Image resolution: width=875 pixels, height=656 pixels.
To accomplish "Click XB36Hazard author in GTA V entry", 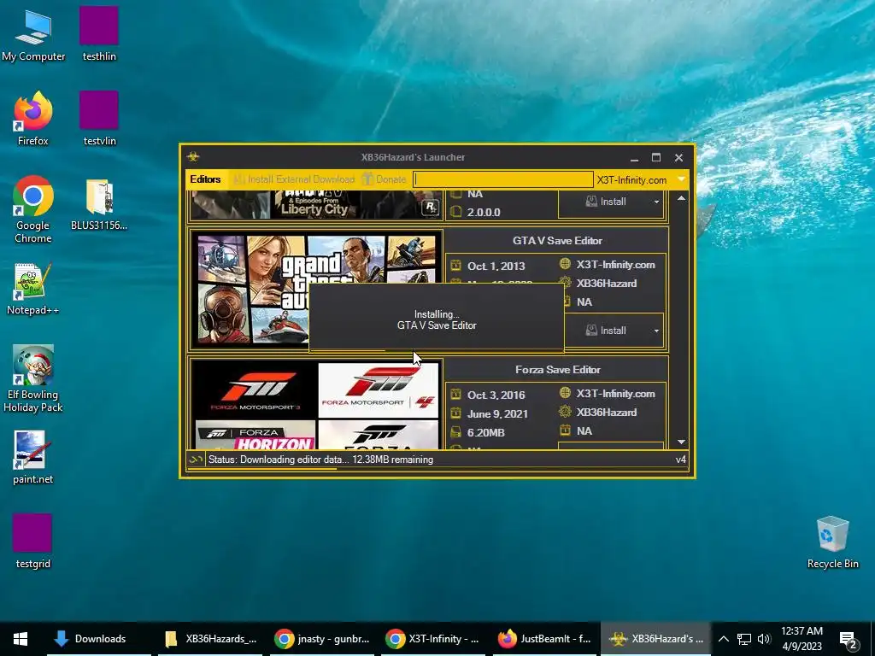I will click(x=606, y=284).
